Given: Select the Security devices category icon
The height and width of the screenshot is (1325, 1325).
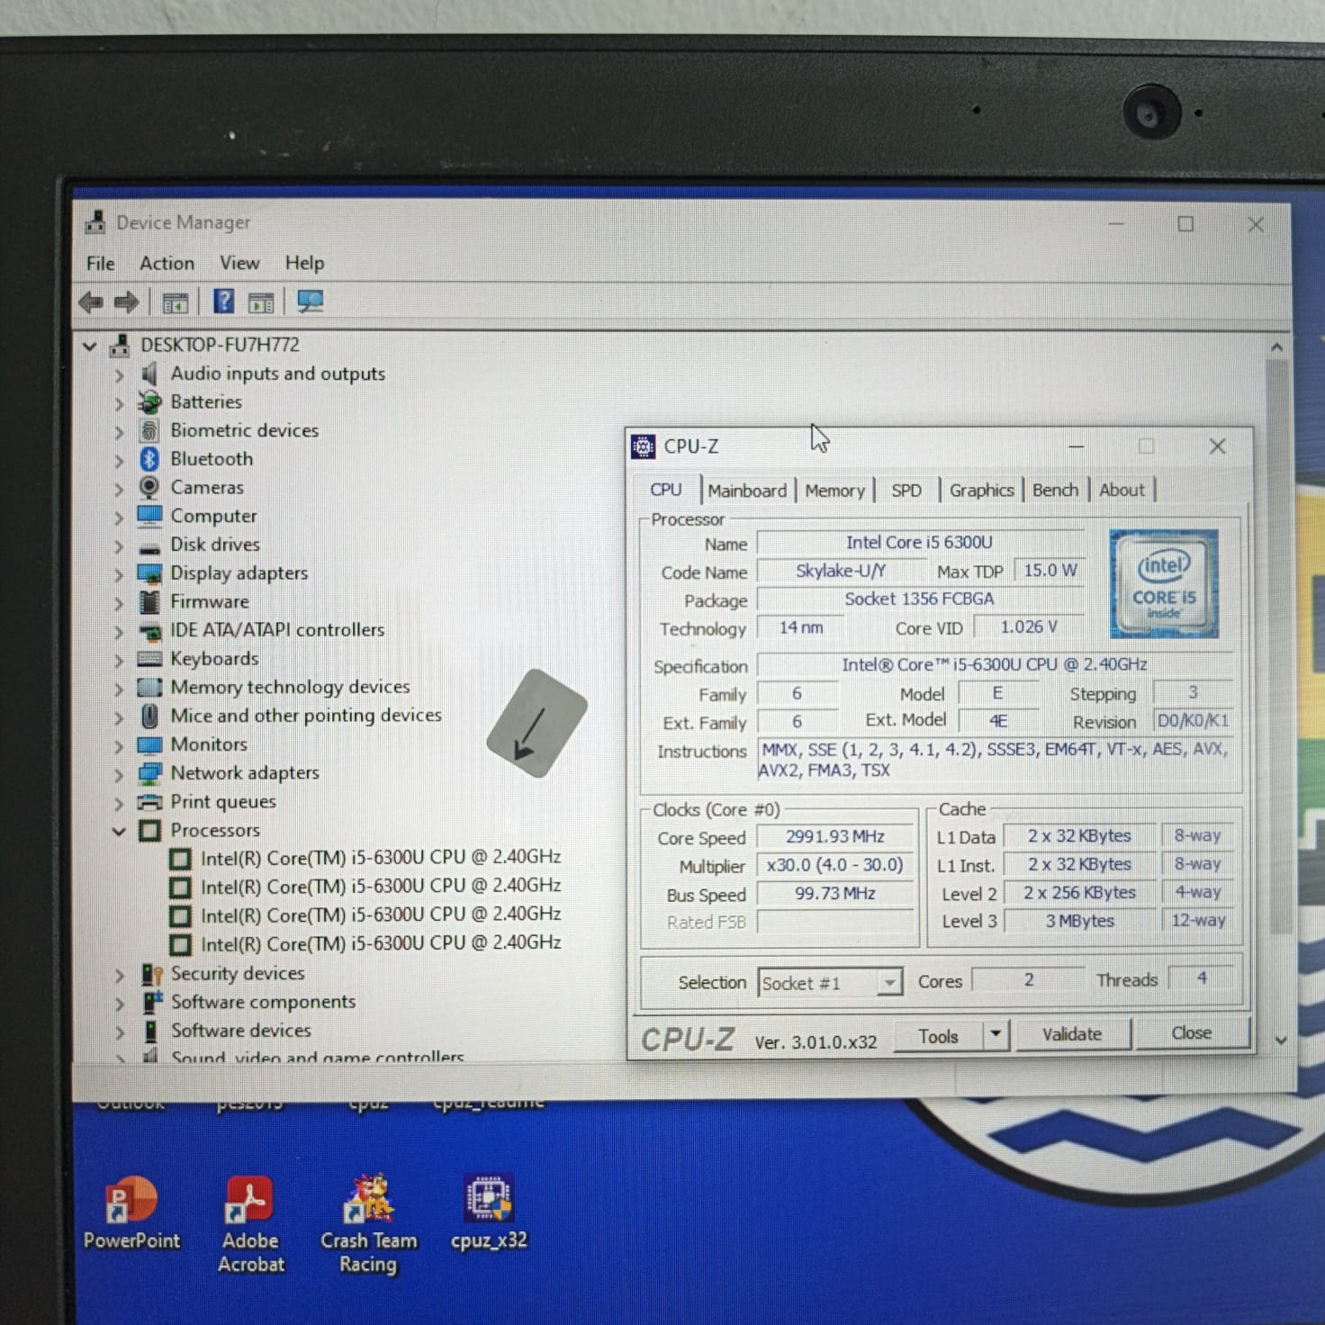Looking at the screenshot, I should coord(151,974).
